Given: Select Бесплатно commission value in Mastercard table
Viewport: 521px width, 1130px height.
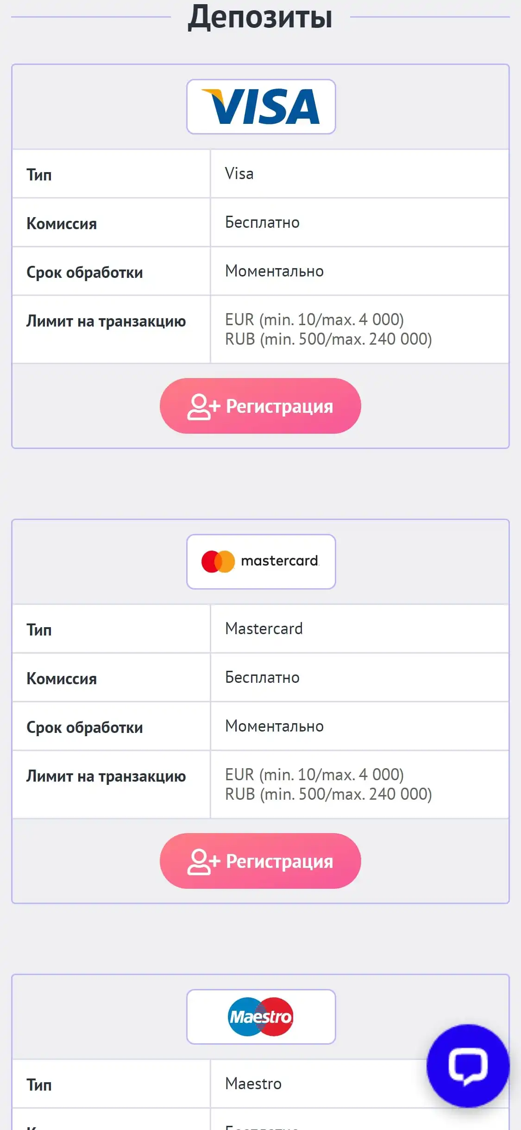Looking at the screenshot, I should click(x=262, y=678).
